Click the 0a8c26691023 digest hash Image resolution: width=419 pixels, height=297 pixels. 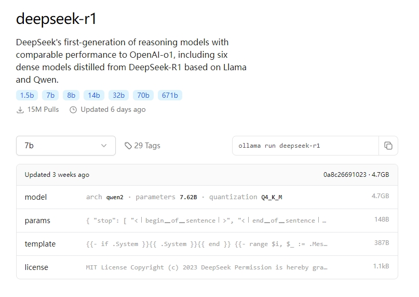(345, 175)
